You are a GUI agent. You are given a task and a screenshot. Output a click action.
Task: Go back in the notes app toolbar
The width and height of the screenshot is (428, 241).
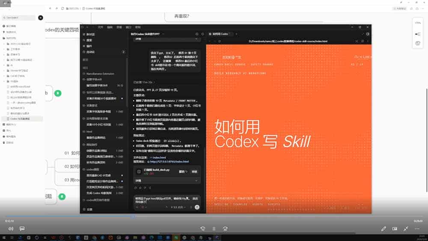coord(50,9)
